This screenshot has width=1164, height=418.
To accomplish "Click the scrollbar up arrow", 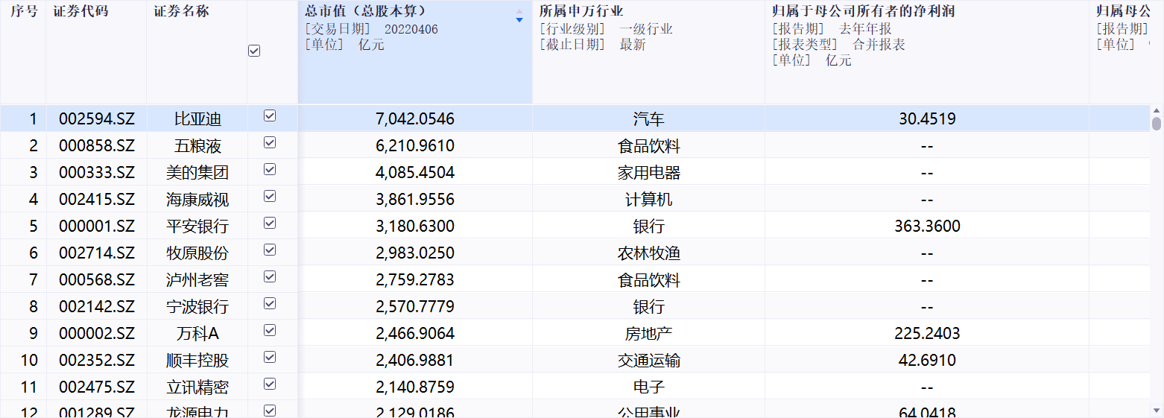I will click(x=1157, y=110).
